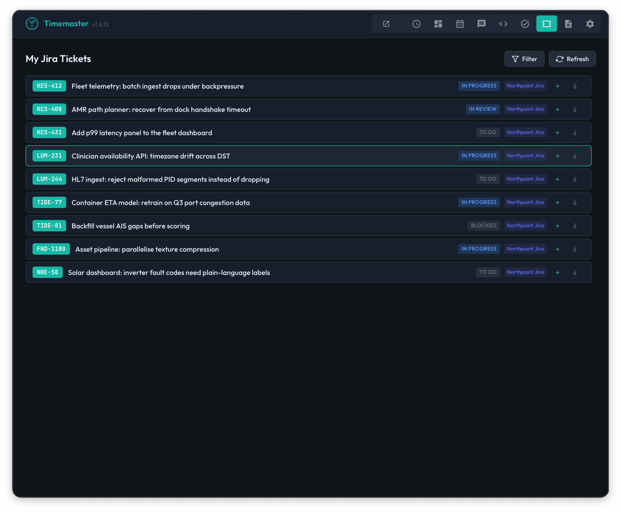Open the chat messages view
621x512 pixels.
[481, 24]
